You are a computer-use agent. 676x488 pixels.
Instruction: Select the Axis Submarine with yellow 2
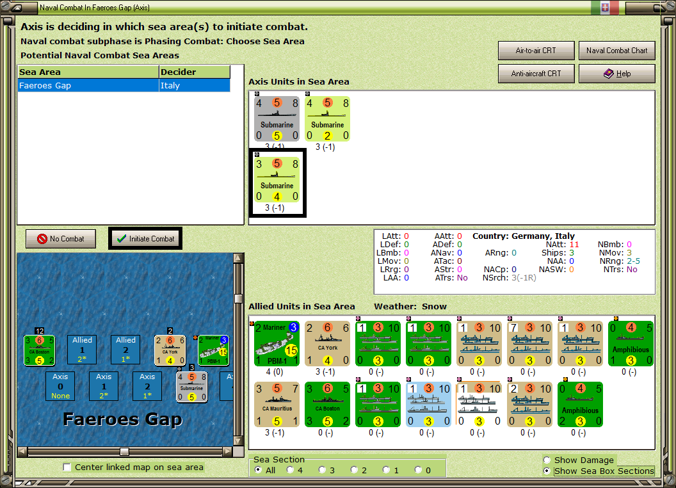tap(327, 119)
